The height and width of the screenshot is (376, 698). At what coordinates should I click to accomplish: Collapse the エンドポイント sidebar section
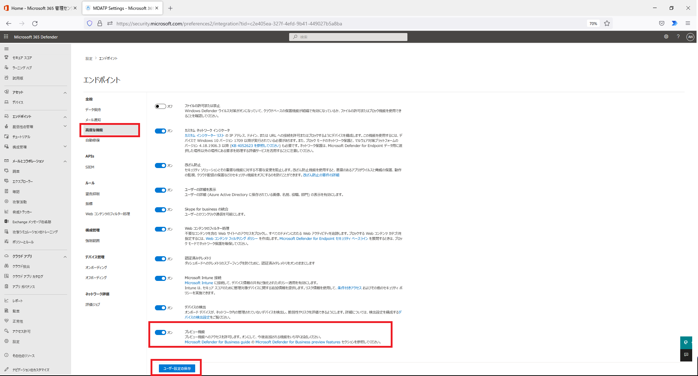(65, 117)
